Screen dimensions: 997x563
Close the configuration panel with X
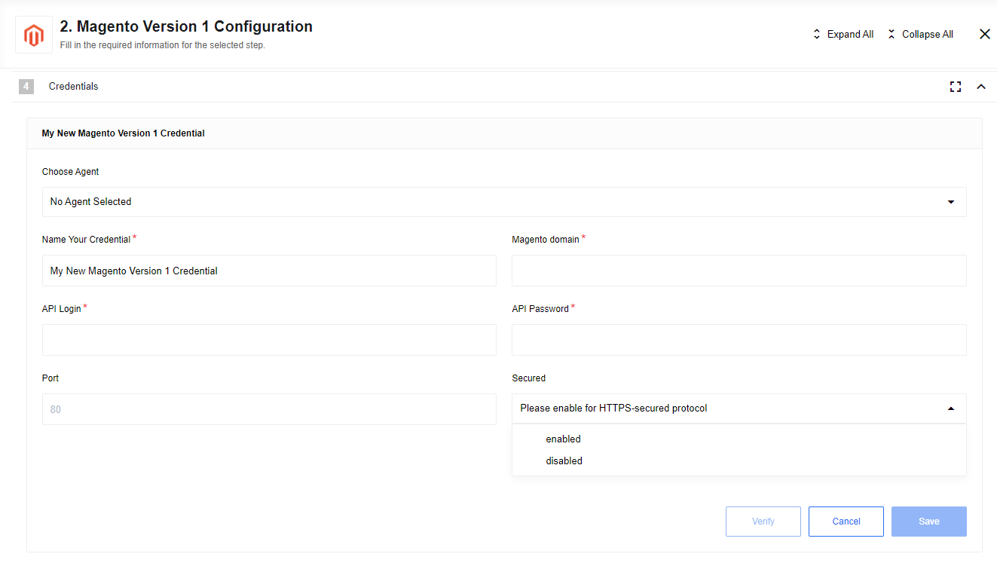tap(984, 34)
